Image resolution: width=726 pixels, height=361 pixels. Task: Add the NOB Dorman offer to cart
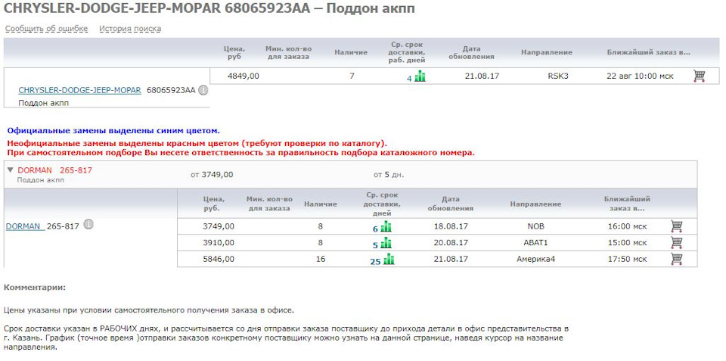pos(676,226)
